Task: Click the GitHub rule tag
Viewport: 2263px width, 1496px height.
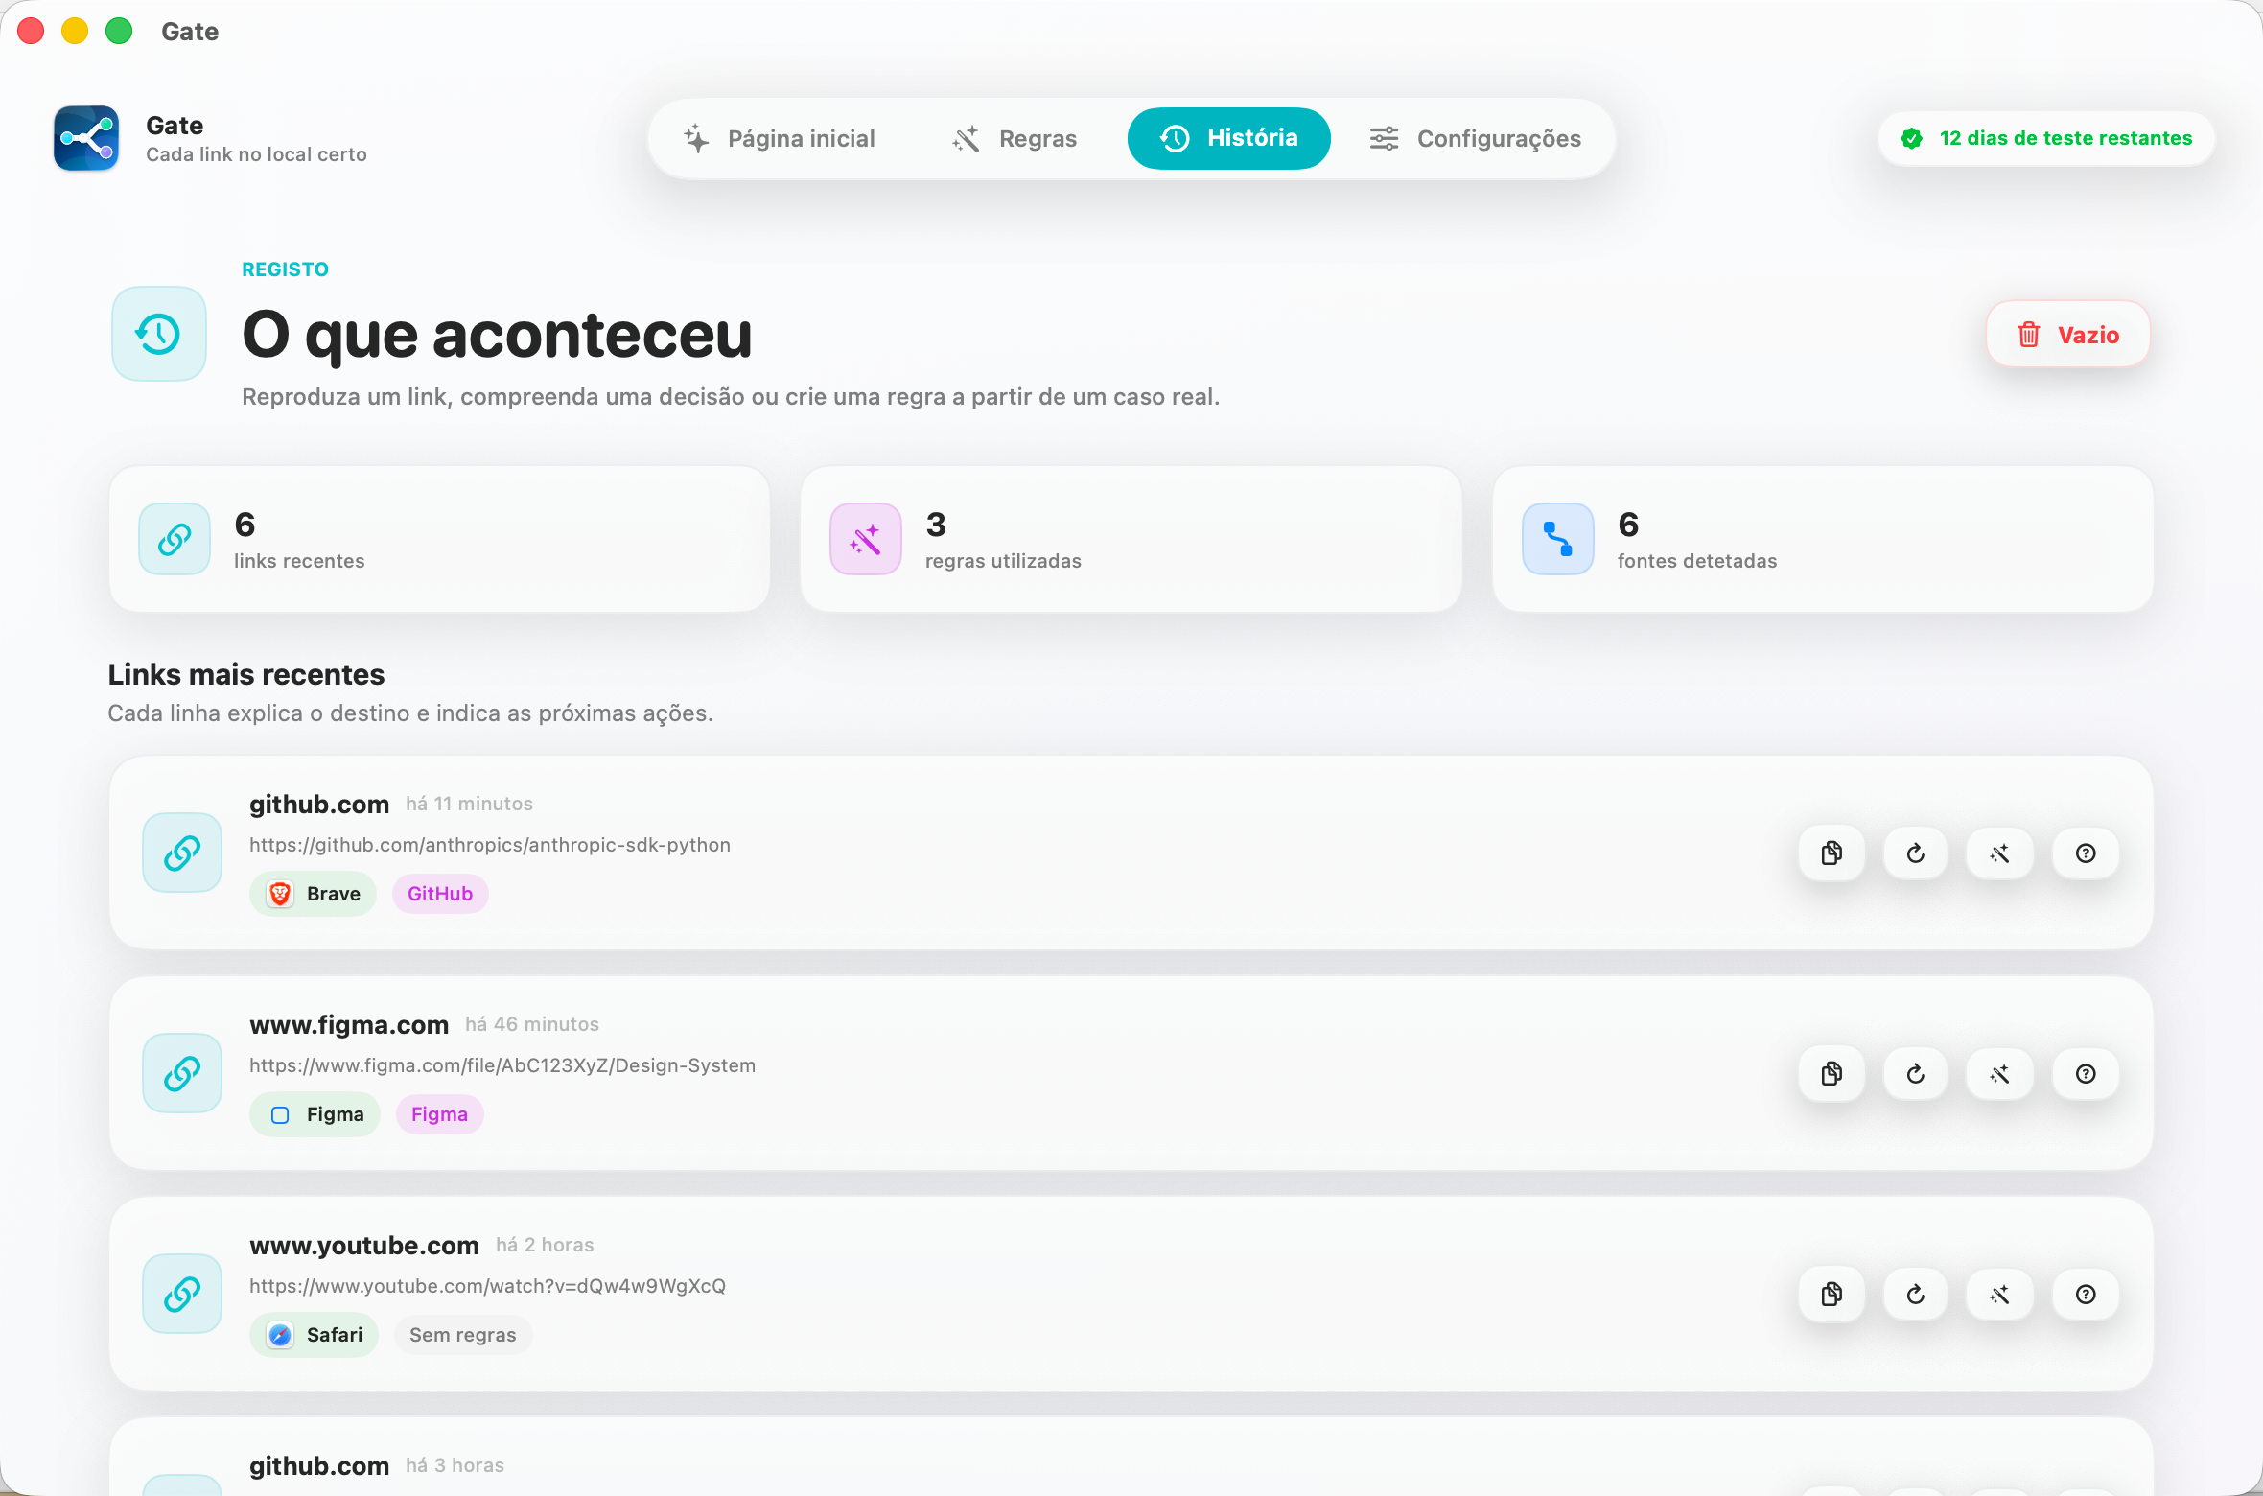Action: pos(440,894)
